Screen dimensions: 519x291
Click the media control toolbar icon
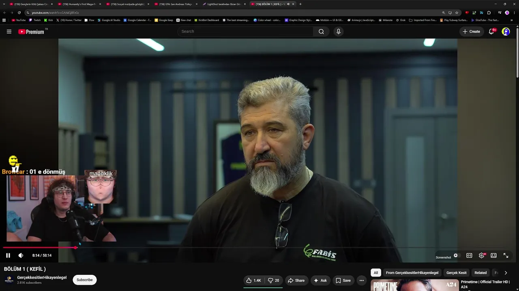coord(500,13)
